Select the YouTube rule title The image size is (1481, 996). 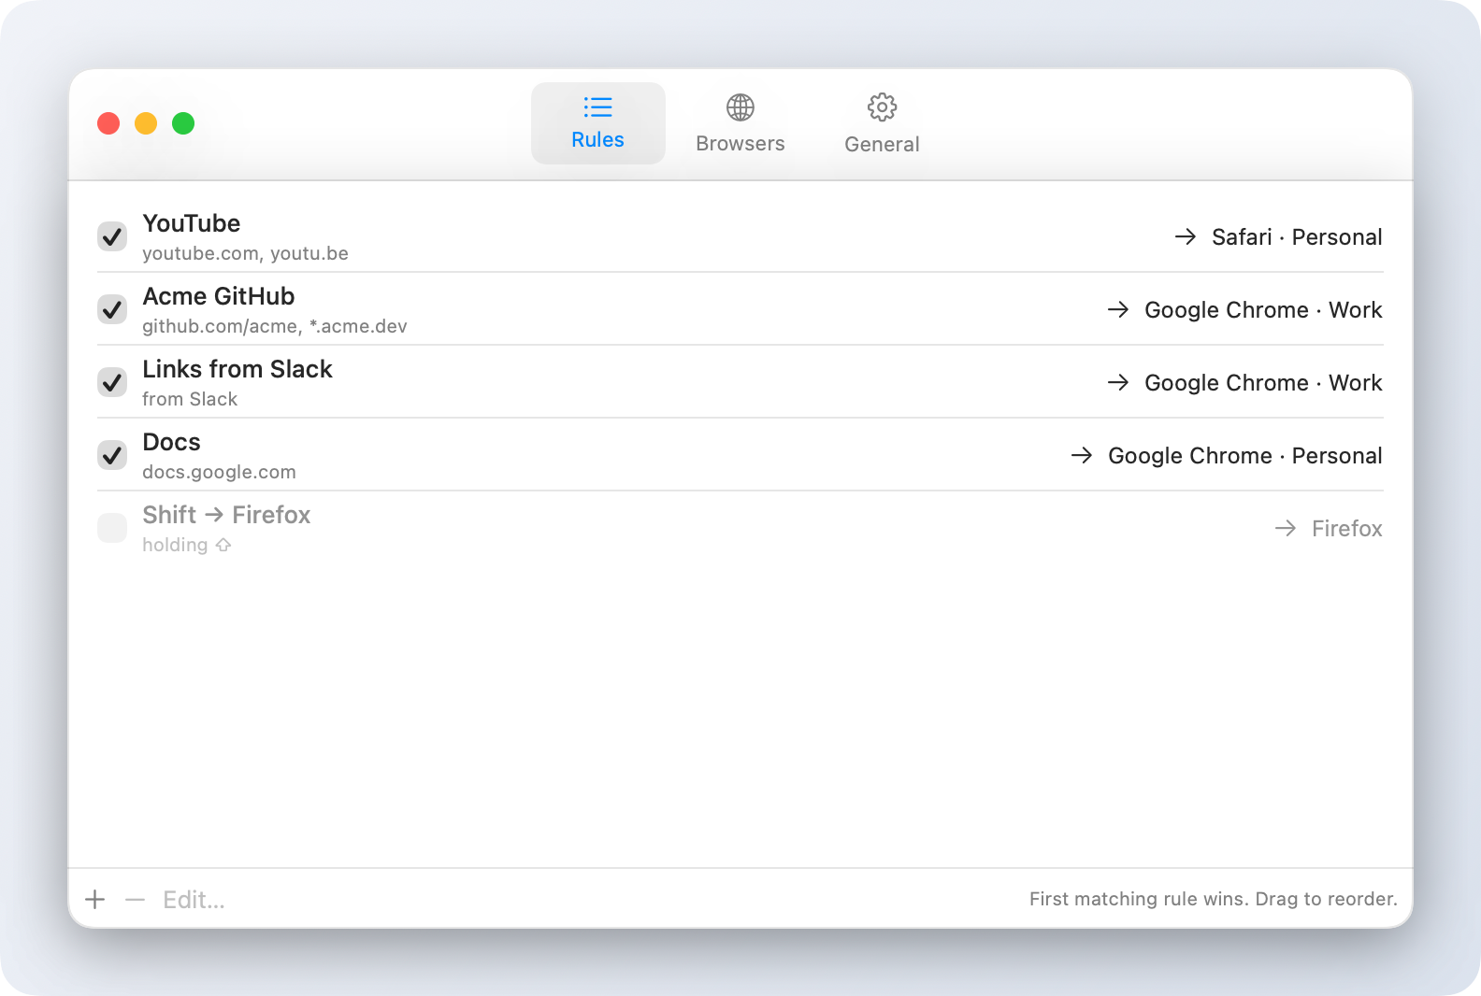tap(192, 223)
